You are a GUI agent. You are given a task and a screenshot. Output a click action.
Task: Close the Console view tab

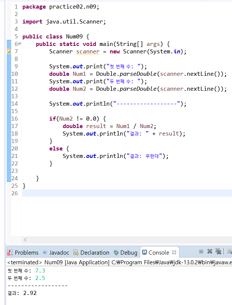pyautogui.click(x=174, y=252)
